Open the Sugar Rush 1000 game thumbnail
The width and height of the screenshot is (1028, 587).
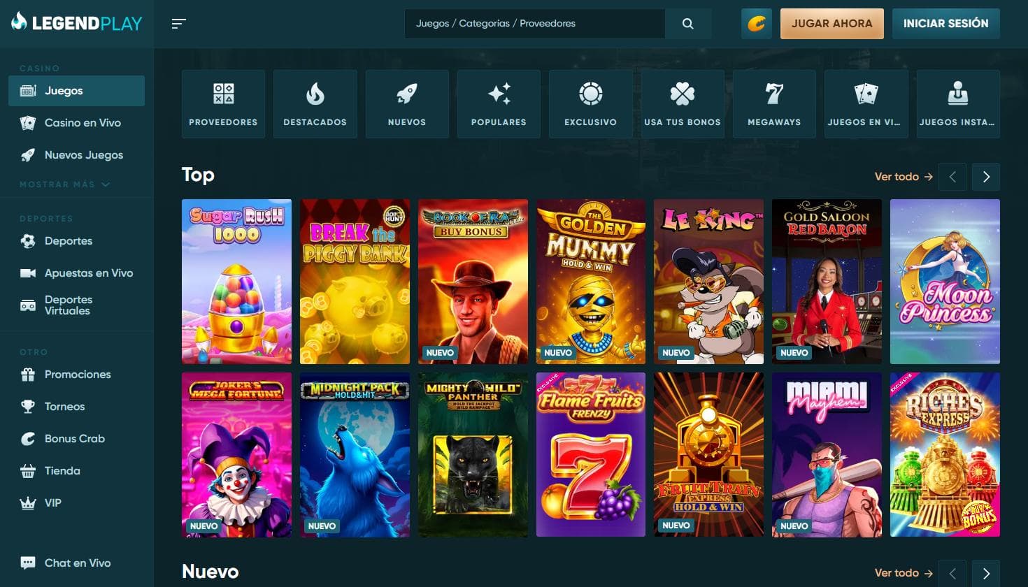pyautogui.click(x=236, y=282)
